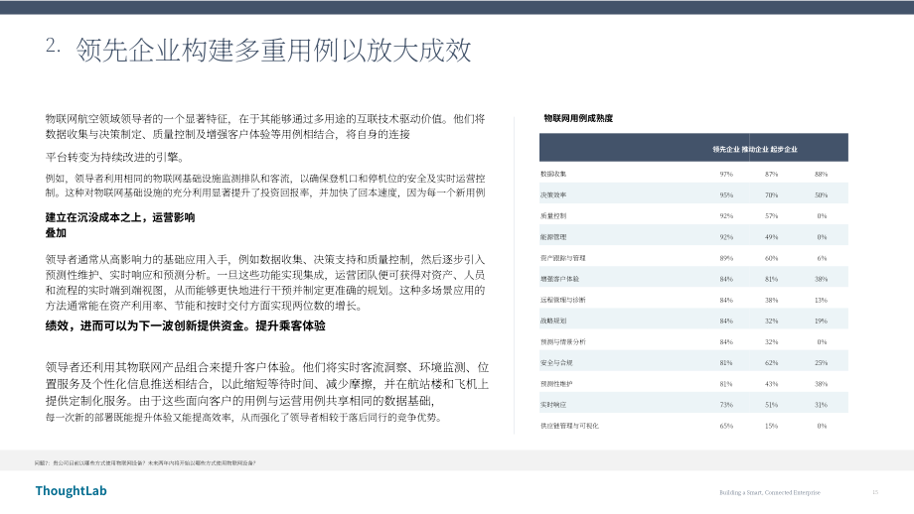The image size is (914, 514).
Task: Select the '资产跟踪与管理' row label
Action: pyautogui.click(x=563, y=258)
